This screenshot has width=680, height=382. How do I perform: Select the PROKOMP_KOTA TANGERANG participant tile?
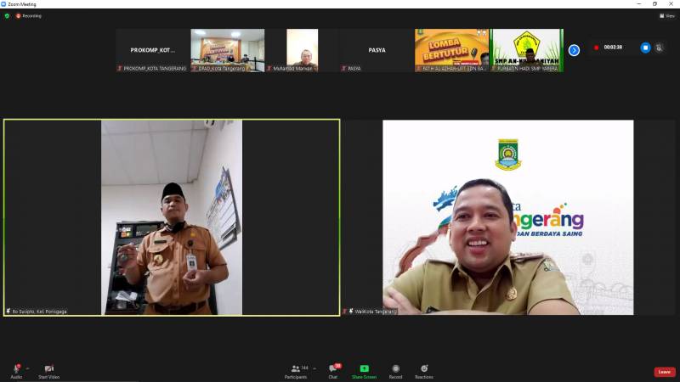point(152,50)
